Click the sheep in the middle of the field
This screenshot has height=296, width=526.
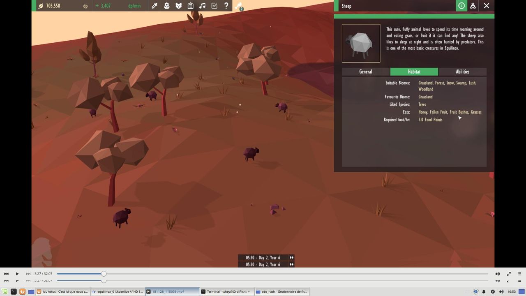point(250,153)
